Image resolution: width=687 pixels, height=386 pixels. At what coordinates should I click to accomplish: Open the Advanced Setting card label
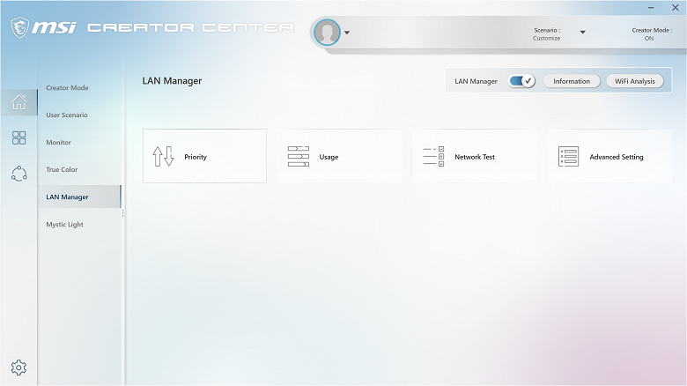tap(617, 157)
